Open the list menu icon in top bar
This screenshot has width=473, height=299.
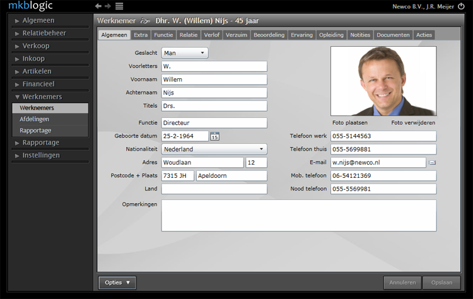coord(119,6)
